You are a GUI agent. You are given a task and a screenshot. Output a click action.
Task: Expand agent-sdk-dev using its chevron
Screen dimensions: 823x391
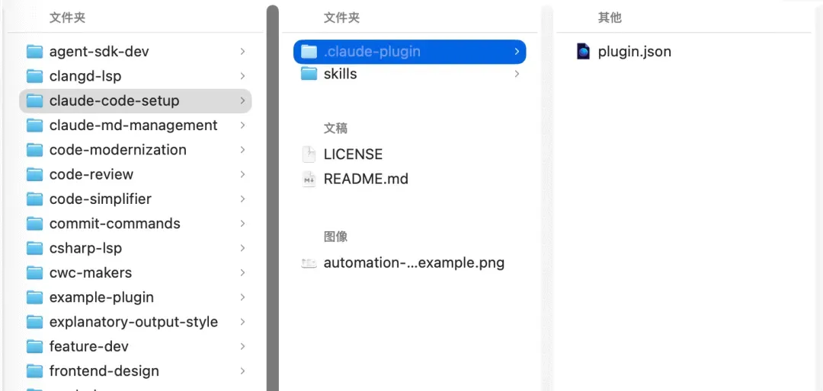242,52
